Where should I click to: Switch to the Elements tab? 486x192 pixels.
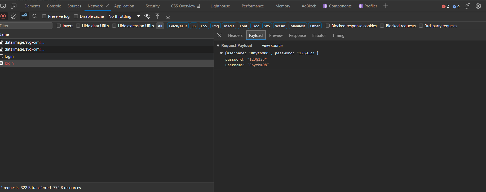[32, 6]
